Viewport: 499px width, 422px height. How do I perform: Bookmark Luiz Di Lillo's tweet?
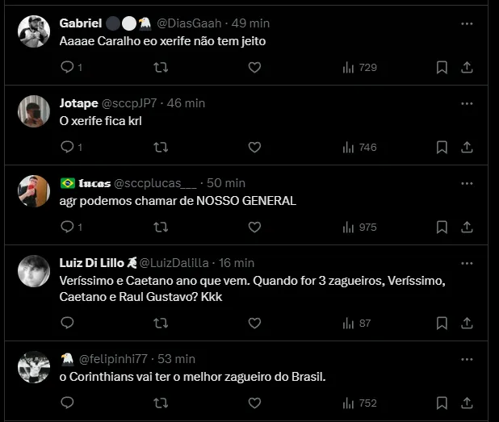[x=442, y=324]
